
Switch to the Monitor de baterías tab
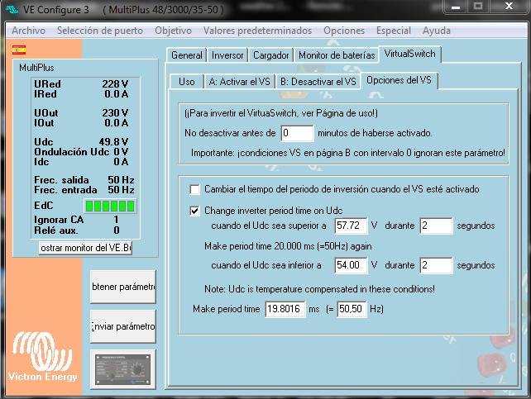pyautogui.click(x=337, y=55)
